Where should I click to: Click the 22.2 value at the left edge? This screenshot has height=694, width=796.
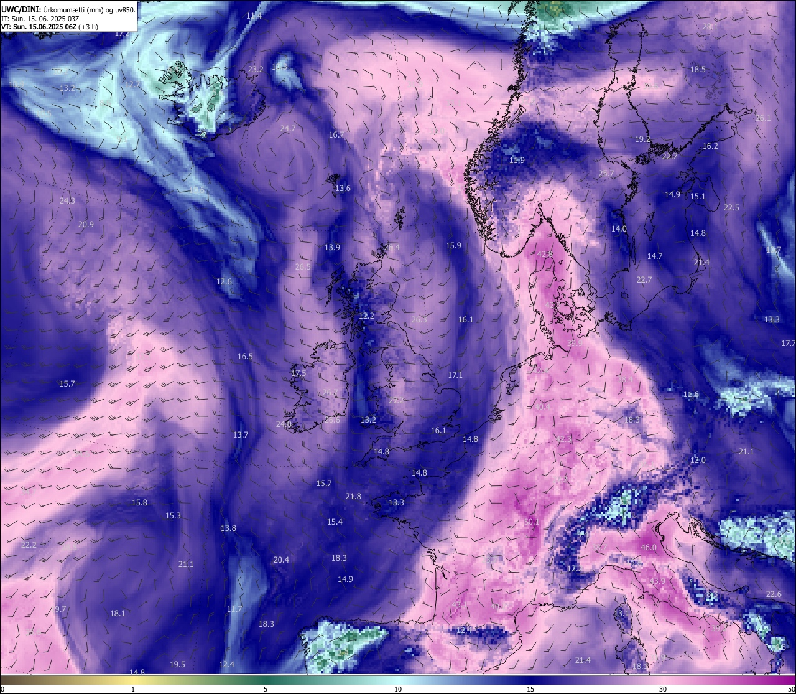click(29, 545)
